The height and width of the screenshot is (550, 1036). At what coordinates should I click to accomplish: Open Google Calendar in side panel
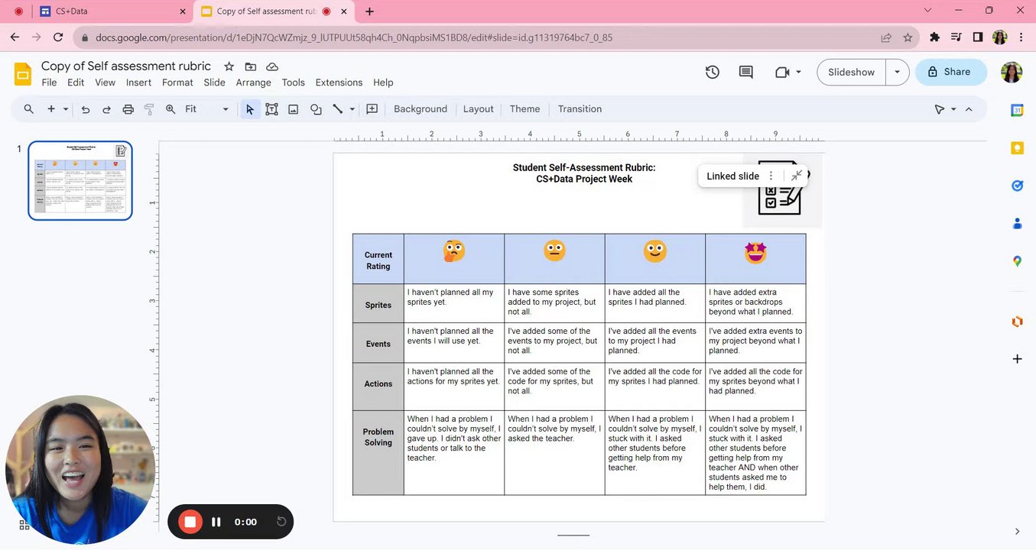tap(1017, 110)
